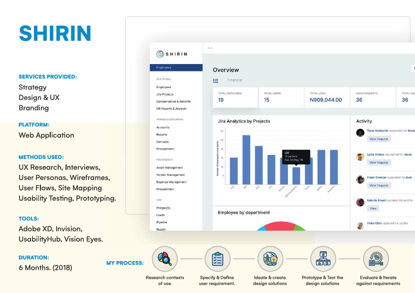
Task: Click the red segment of department pie chart
Action: [280, 226]
